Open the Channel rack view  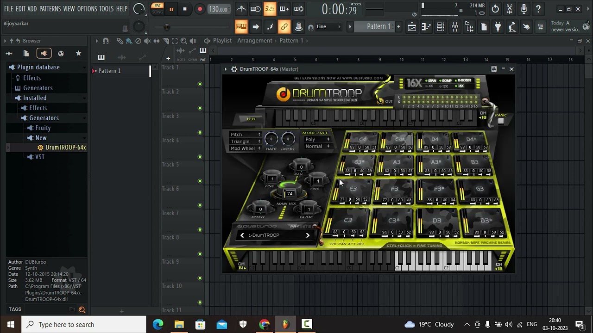441,27
